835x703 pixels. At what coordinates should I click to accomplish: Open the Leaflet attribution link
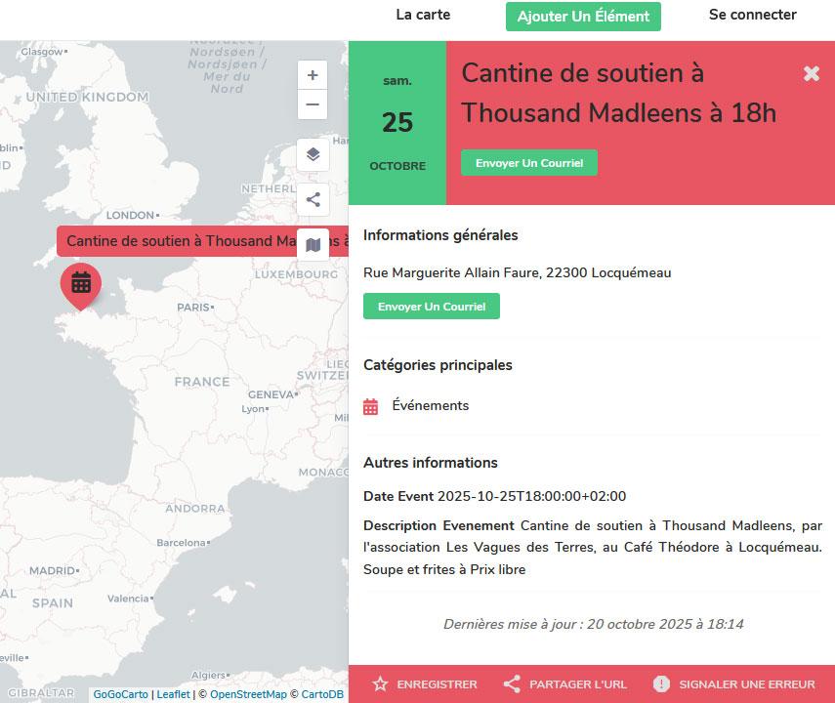click(173, 694)
